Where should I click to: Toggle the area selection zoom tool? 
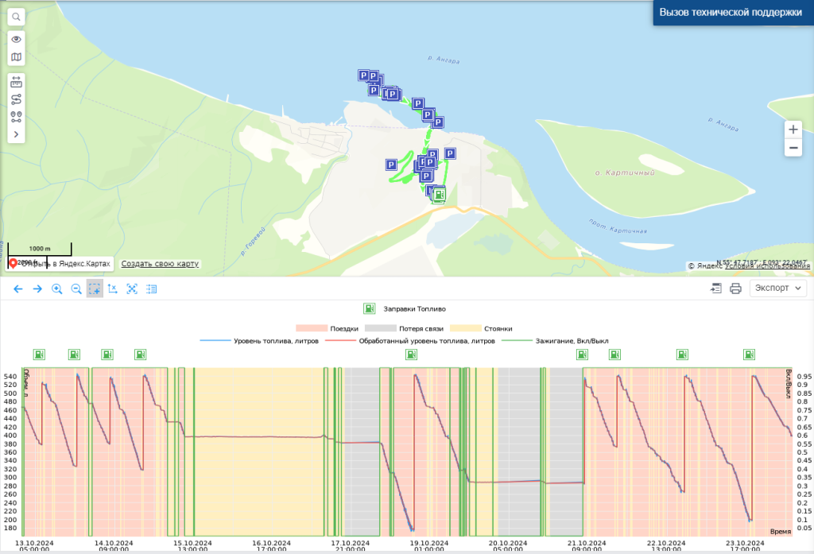(95, 289)
